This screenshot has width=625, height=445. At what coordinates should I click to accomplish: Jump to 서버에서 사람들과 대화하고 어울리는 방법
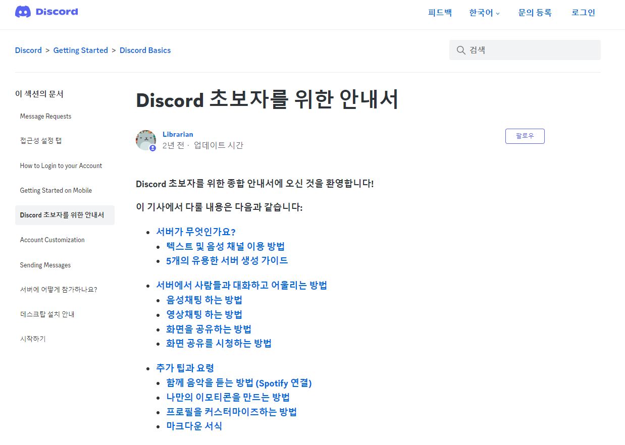click(242, 286)
